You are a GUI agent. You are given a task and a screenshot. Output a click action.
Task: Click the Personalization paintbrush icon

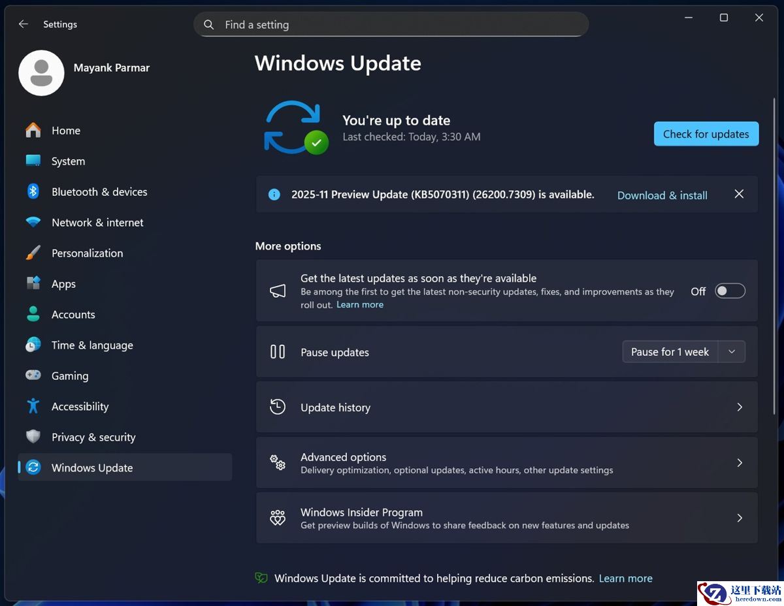[x=33, y=253]
